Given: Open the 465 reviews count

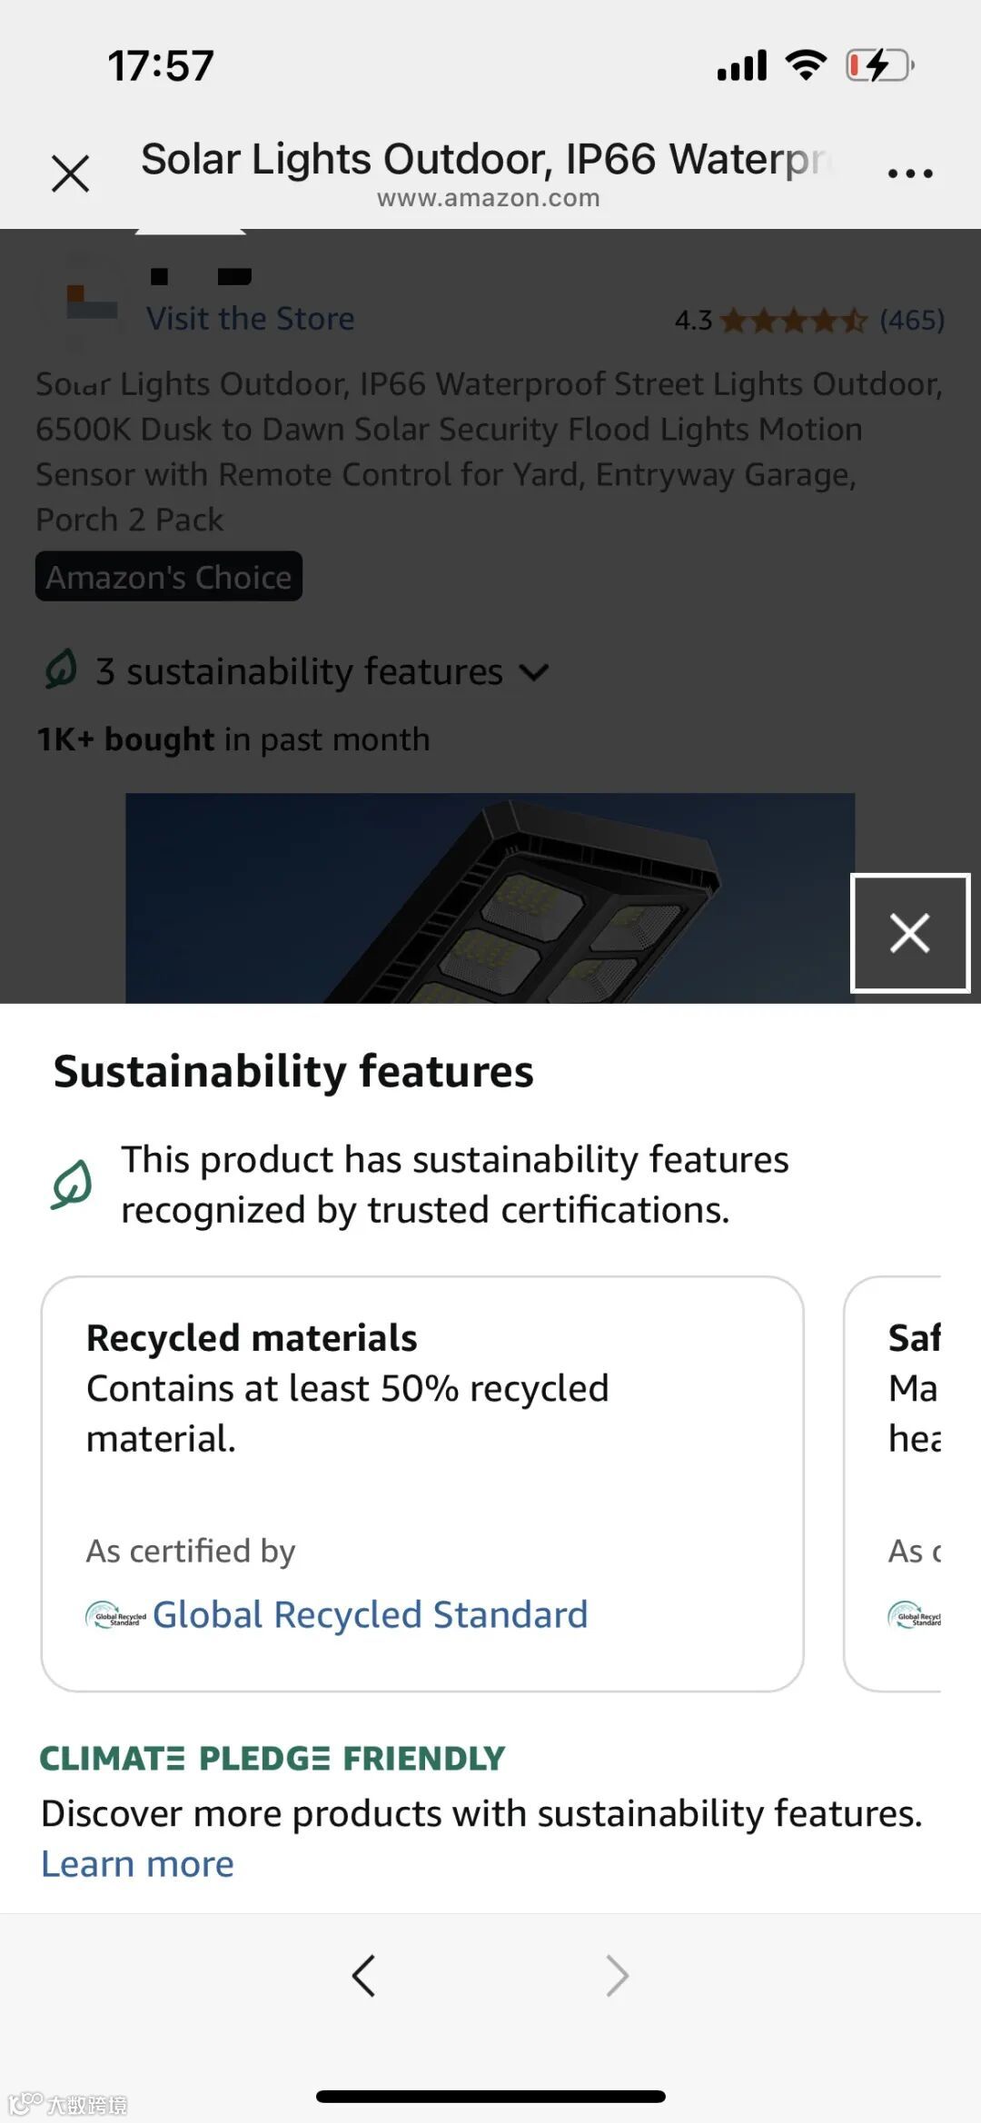Looking at the screenshot, I should coord(912,320).
